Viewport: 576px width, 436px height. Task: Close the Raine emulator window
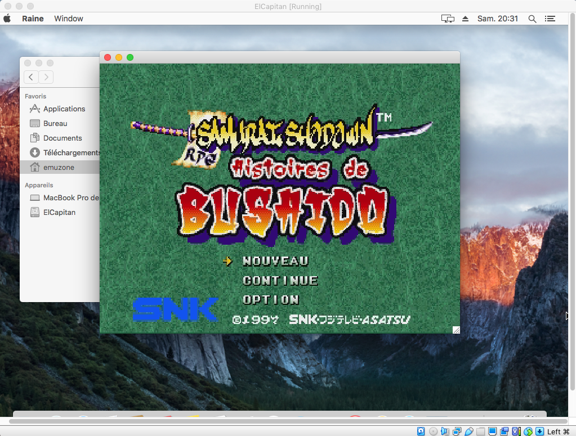[x=108, y=57]
